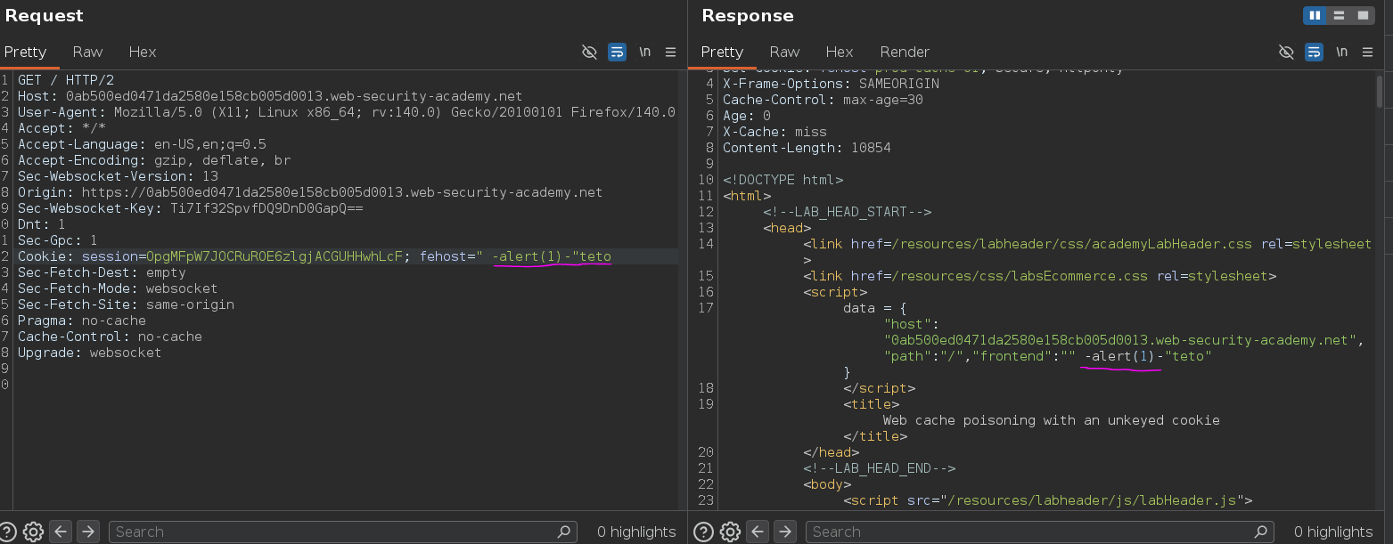Click the Origin header line in request
1393x544 pixels.
(310, 192)
